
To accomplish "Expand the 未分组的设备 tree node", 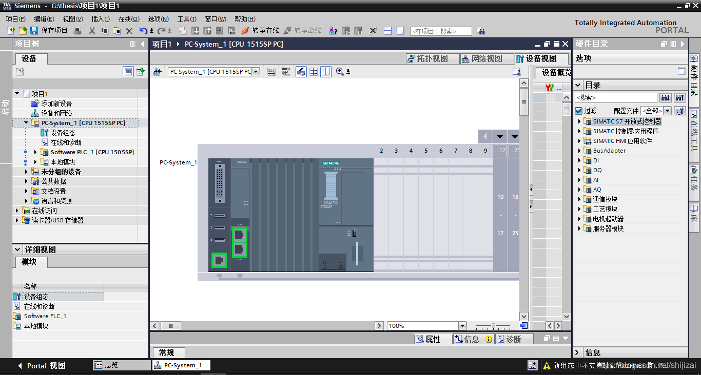I will (27, 172).
